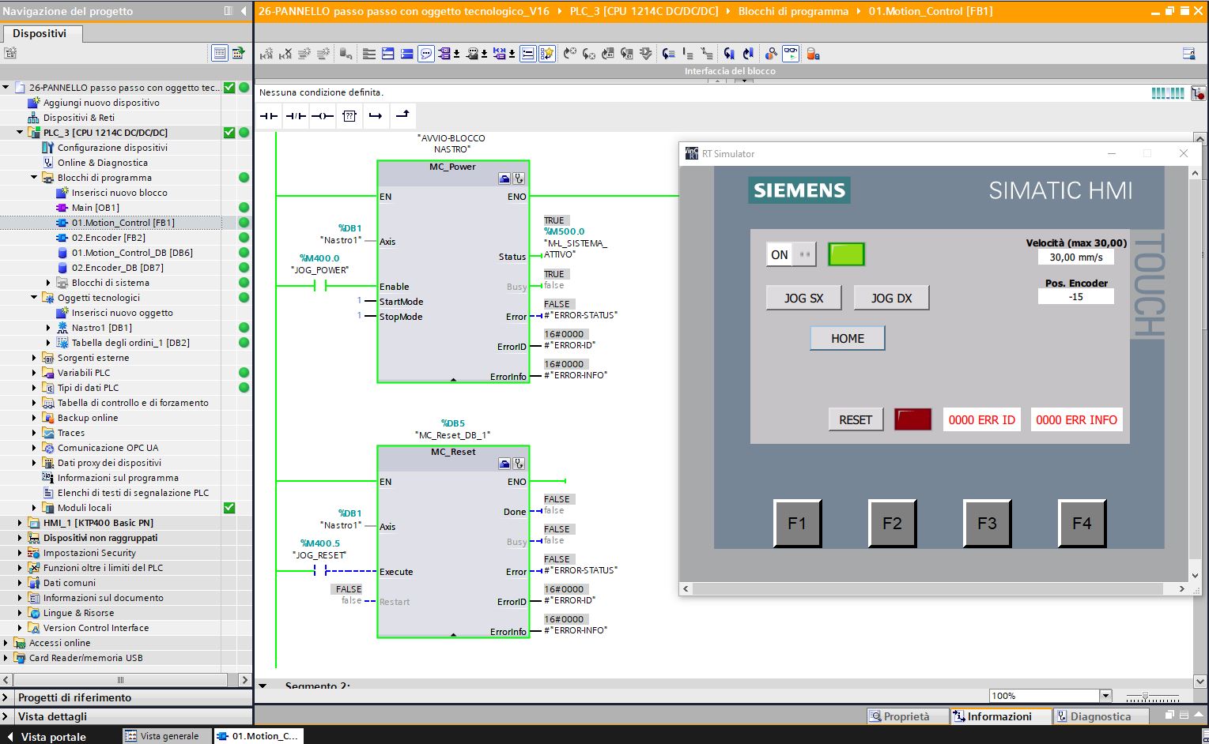Click the green lamp indicator next to ON
Screen dimensions: 1209x744
(845, 254)
